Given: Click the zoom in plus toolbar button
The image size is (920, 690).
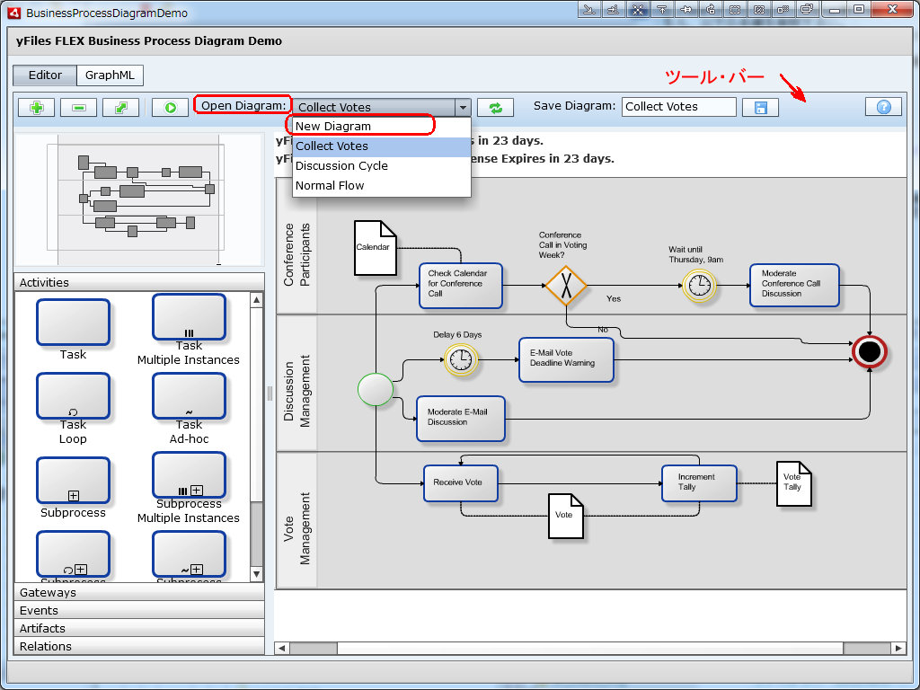Looking at the screenshot, I should tap(36, 108).
